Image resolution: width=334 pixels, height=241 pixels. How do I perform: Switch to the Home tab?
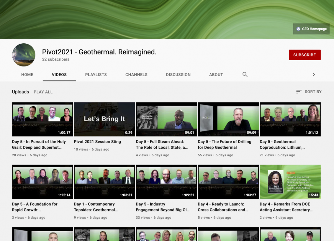point(27,75)
